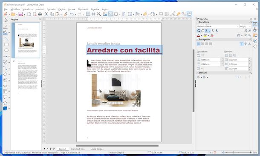The height and width of the screenshot is (156, 260).
Task: Copy selection using the Copy icon
Action: [52, 14]
